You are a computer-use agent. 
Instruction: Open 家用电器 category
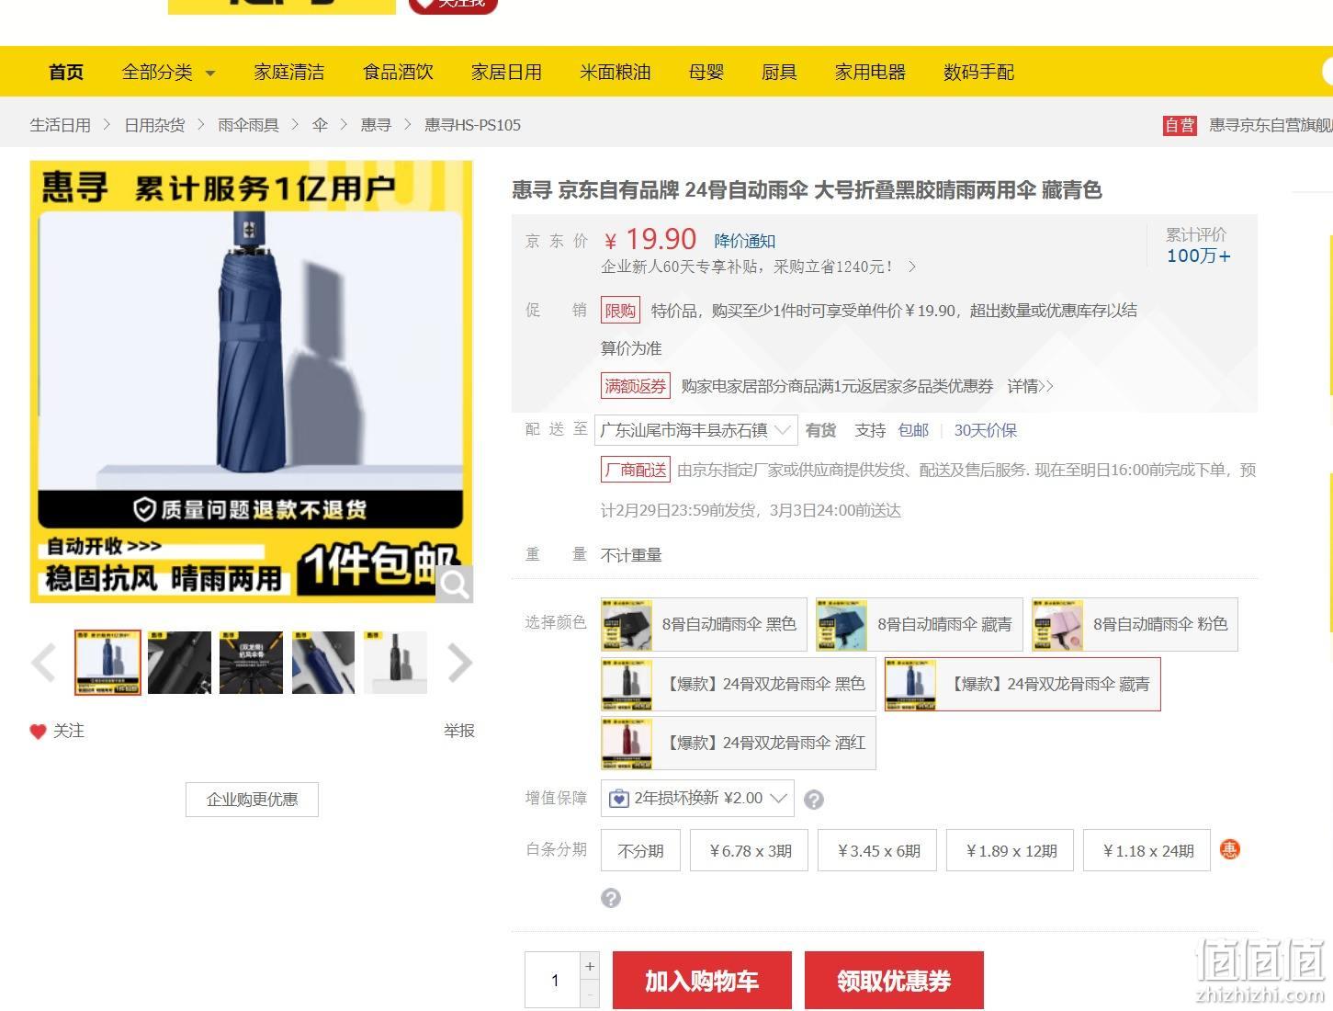pos(870,72)
